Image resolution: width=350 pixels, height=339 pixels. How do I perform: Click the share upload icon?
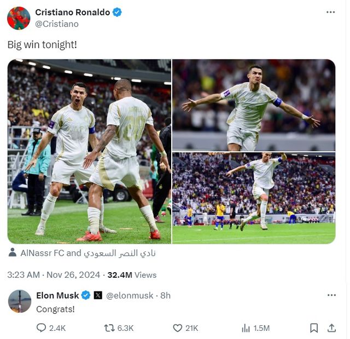[x=331, y=328]
